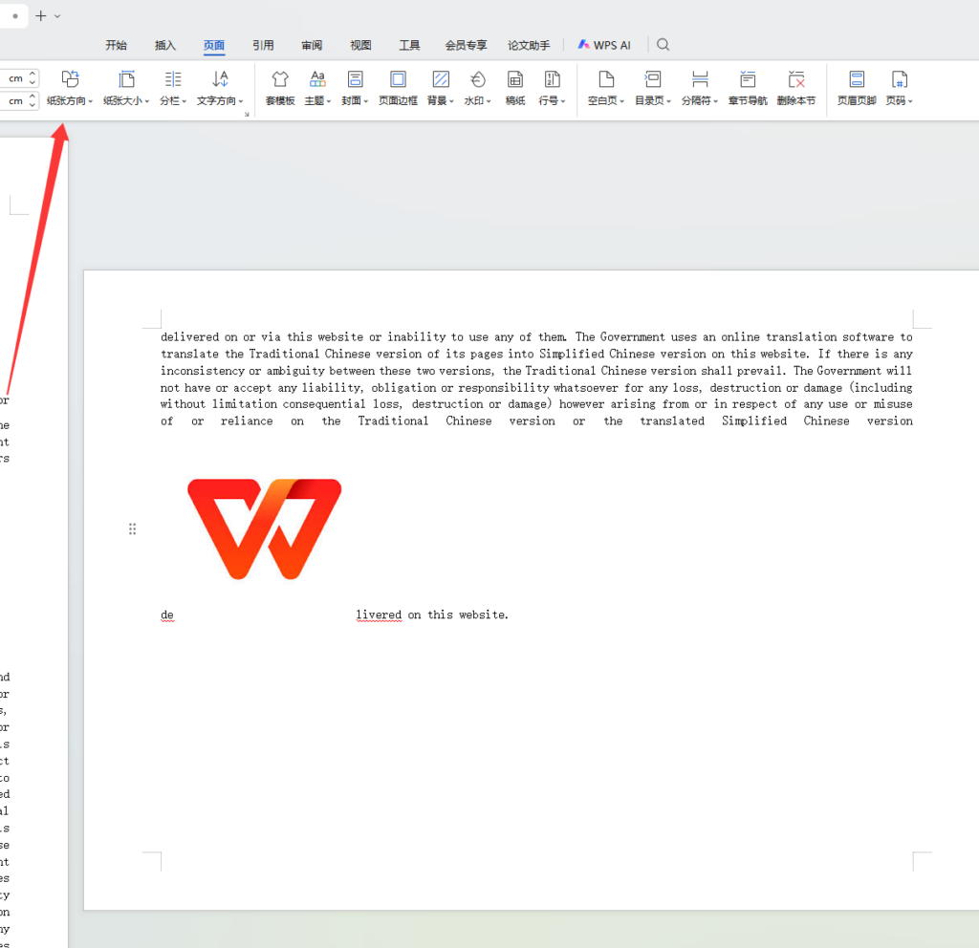Click the word "translate" at second line start
Image resolution: width=979 pixels, height=948 pixels.
(190, 354)
